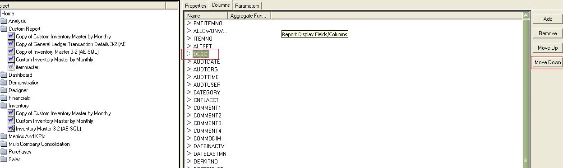Expand the DESC column triangle
Image resolution: width=563 pixels, height=168 pixels.
pyautogui.click(x=189, y=54)
